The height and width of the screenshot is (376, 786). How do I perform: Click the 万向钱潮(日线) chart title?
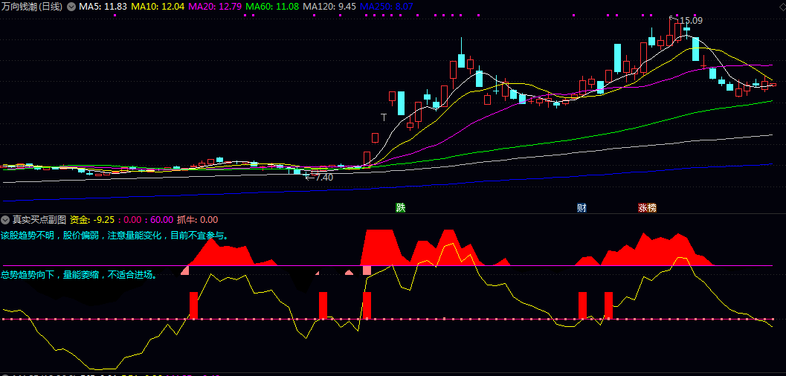(33, 7)
